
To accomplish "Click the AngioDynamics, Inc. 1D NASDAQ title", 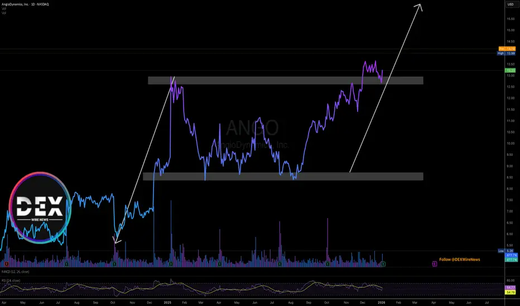I will (x=25, y=4).
